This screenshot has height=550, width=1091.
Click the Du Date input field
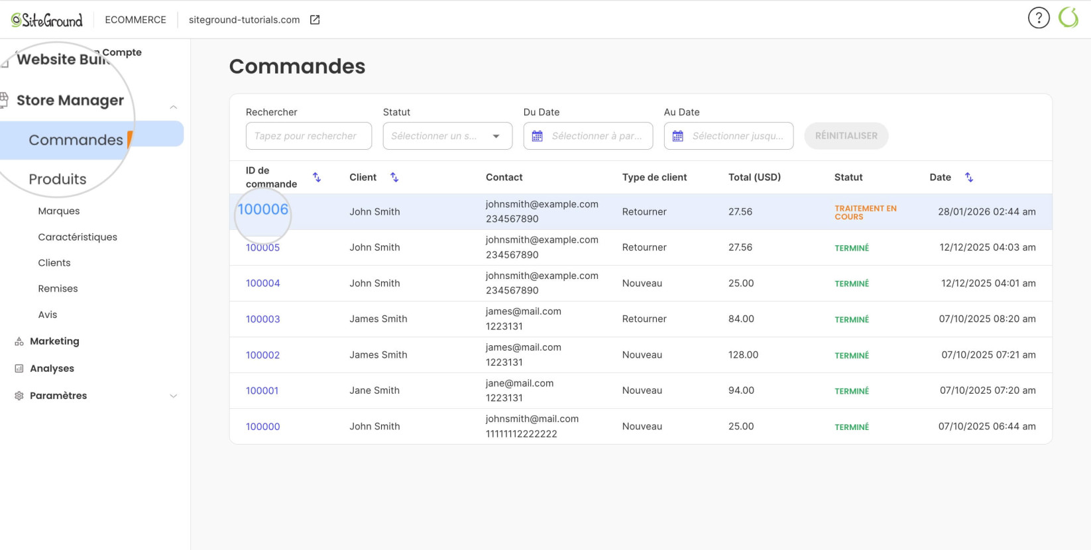coord(588,136)
